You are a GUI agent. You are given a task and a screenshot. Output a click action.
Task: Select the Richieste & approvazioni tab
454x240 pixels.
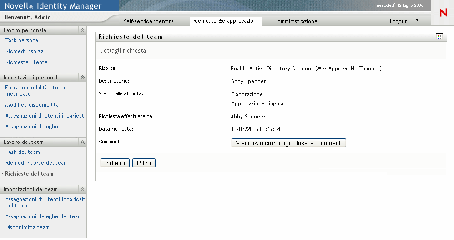click(x=226, y=21)
